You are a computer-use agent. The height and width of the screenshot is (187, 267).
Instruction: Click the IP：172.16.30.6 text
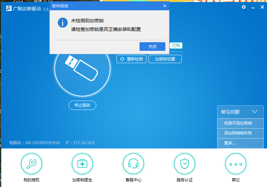[80, 143]
